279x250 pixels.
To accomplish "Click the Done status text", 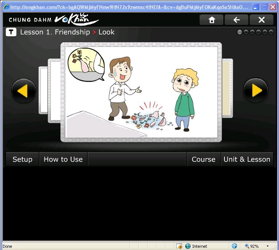I will tap(7, 246).
